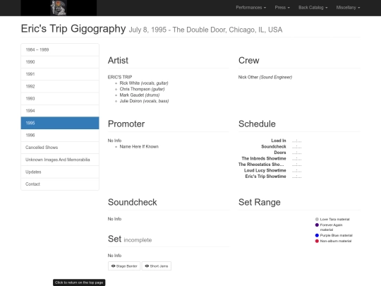Open the 1996 year entry
The image size is (381, 286).
pyautogui.click(x=60, y=135)
